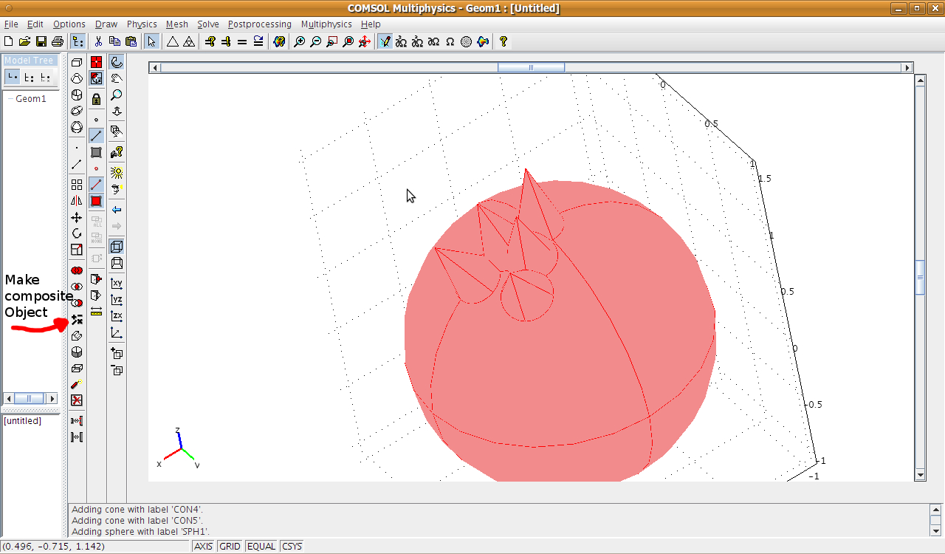Collapse the Geom1 node in Model Tree

[10, 99]
